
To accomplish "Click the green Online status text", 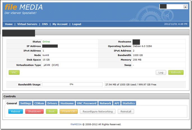I will click(46, 42).
